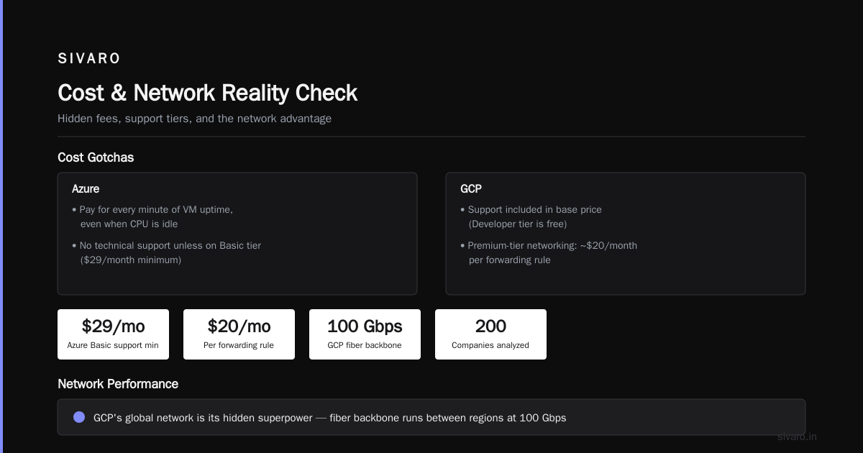Click the 'Network Performance' section heading
863x453 pixels.
tap(118, 384)
